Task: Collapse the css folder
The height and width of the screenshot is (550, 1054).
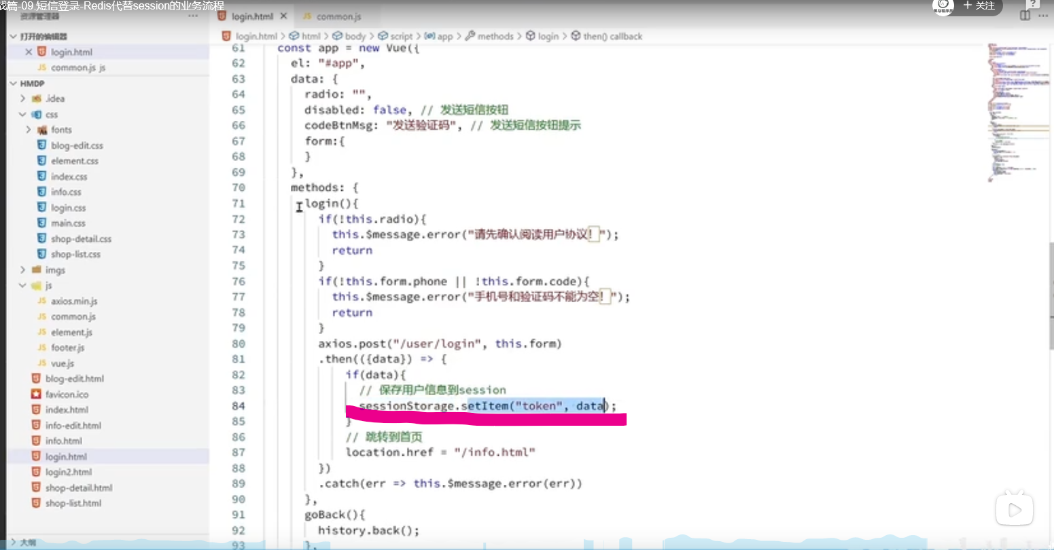Action: pyautogui.click(x=23, y=115)
